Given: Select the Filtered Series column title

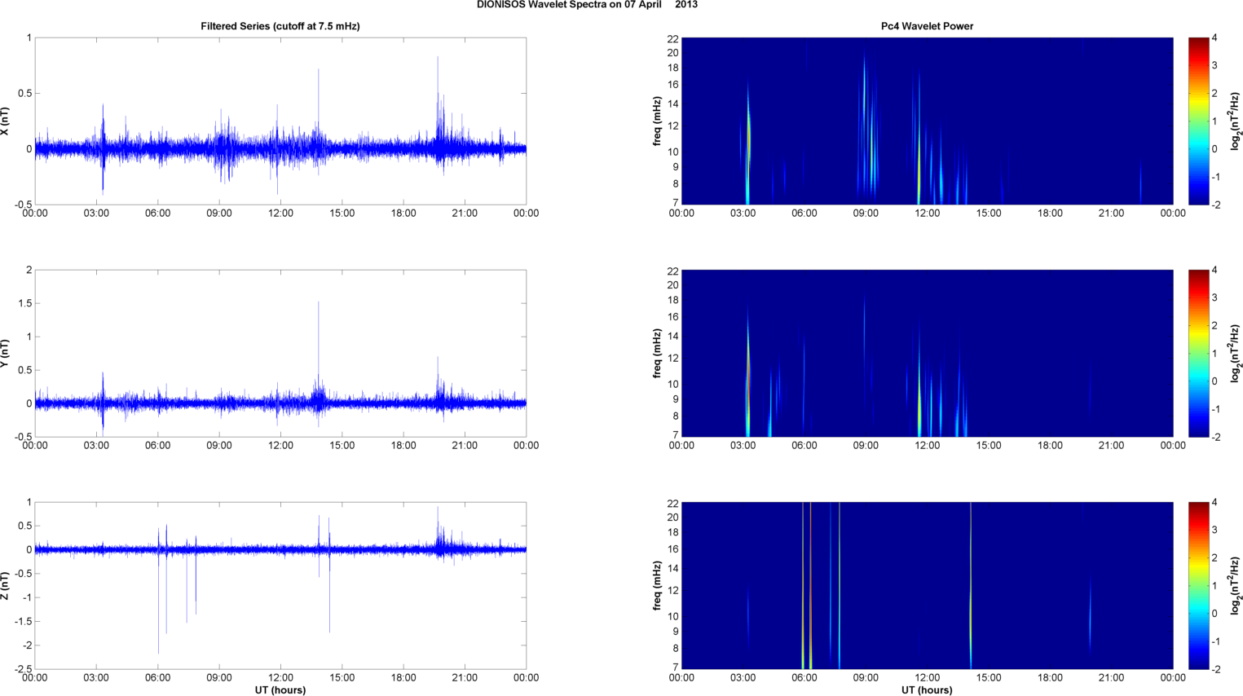Looking at the screenshot, I should pos(280,26).
